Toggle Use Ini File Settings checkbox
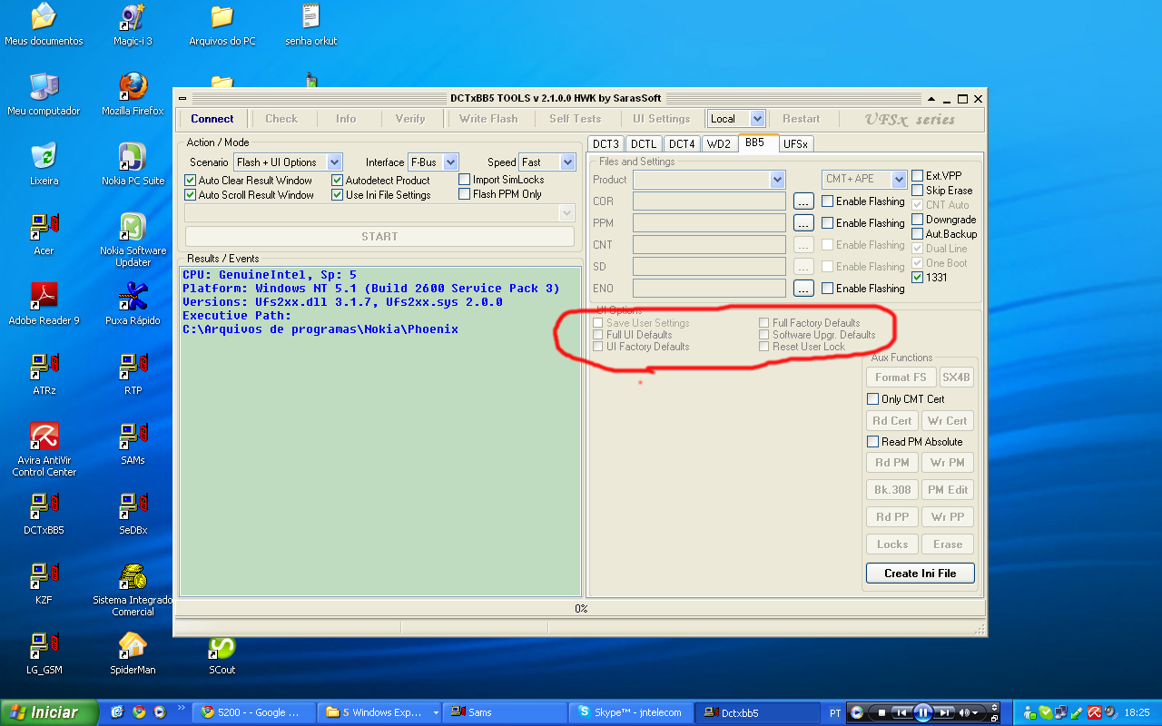The height and width of the screenshot is (726, 1162). [x=338, y=195]
